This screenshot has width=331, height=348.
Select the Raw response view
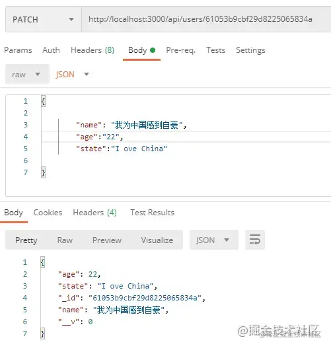[65, 240]
